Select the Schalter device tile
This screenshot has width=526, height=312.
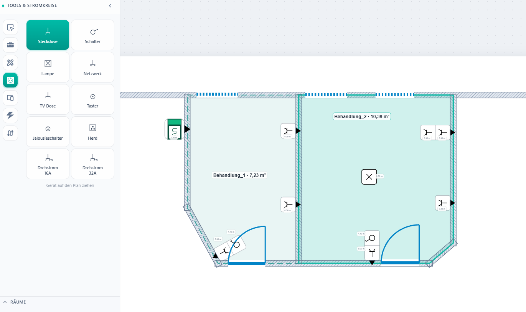[x=92, y=35]
